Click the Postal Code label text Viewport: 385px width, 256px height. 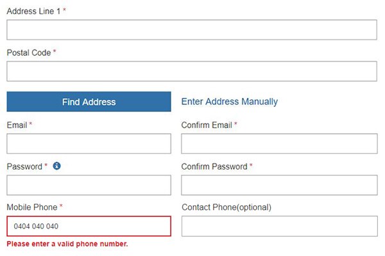tap(29, 52)
